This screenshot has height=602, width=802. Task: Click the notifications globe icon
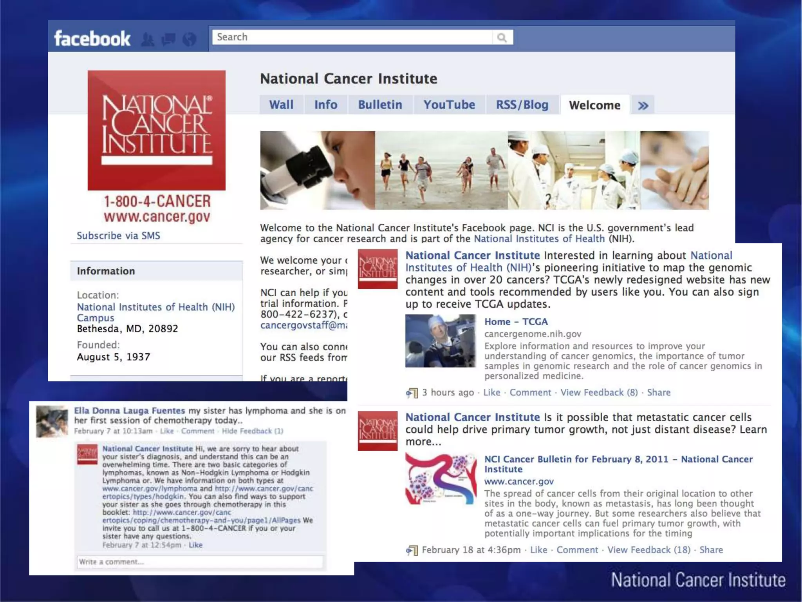190,40
